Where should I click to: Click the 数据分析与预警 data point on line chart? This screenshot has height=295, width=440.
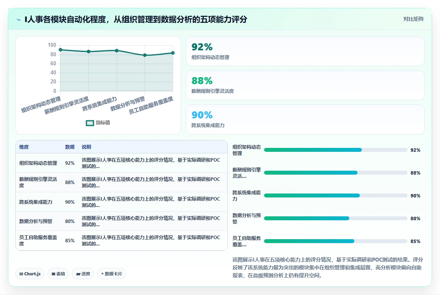(145, 55)
